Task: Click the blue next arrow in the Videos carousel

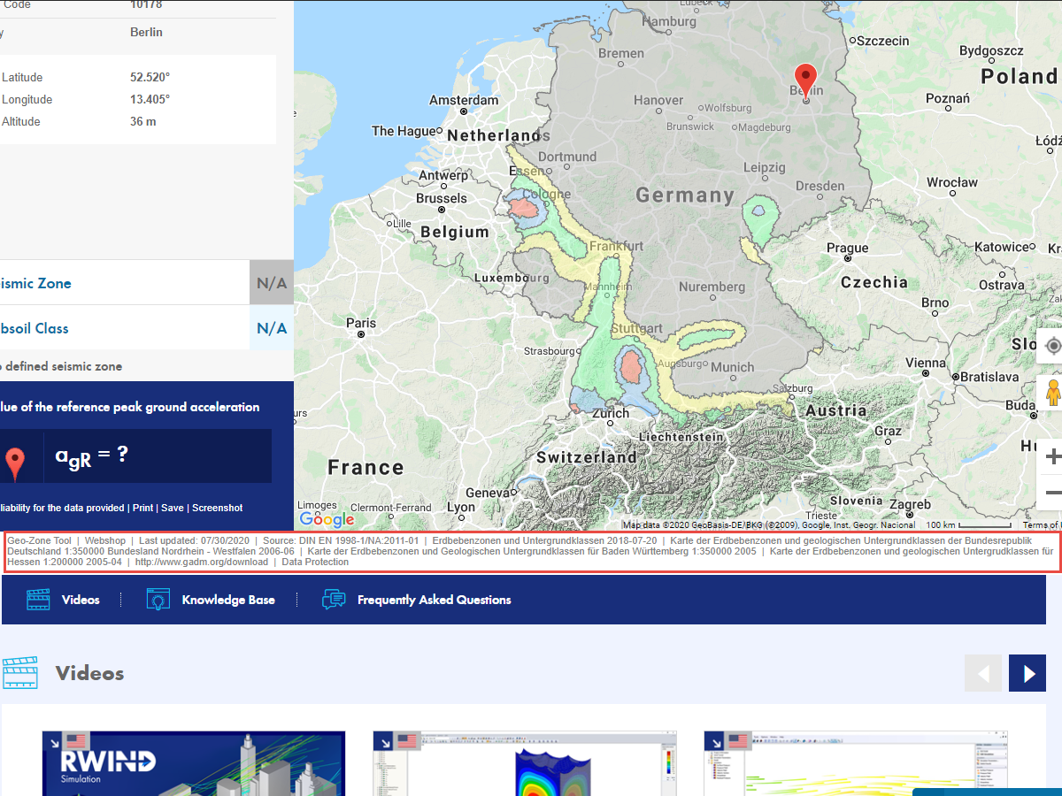Action: [1027, 673]
